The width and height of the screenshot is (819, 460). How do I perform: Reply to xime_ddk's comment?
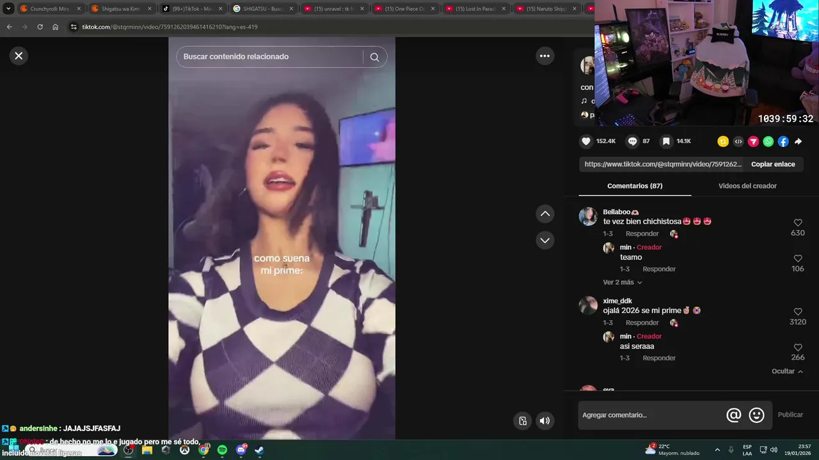tap(642, 323)
